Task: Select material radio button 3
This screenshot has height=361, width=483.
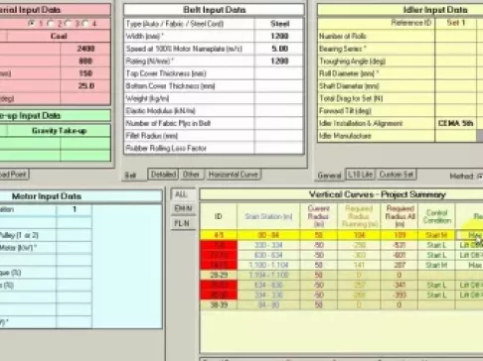Action: pos(69,24)
